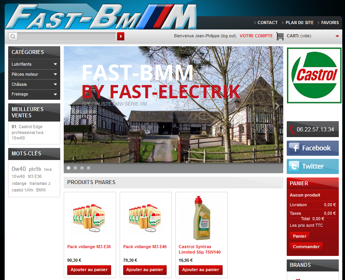Viewport: 345px width, 280px height.
Task: Expand the Lubrifiants category arrow
Action: point(55,64)
